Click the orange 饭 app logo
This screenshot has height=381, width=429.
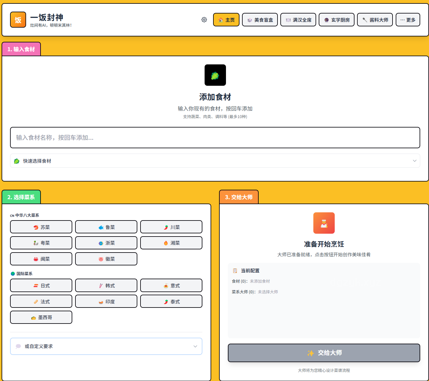[x=18, y=20]
